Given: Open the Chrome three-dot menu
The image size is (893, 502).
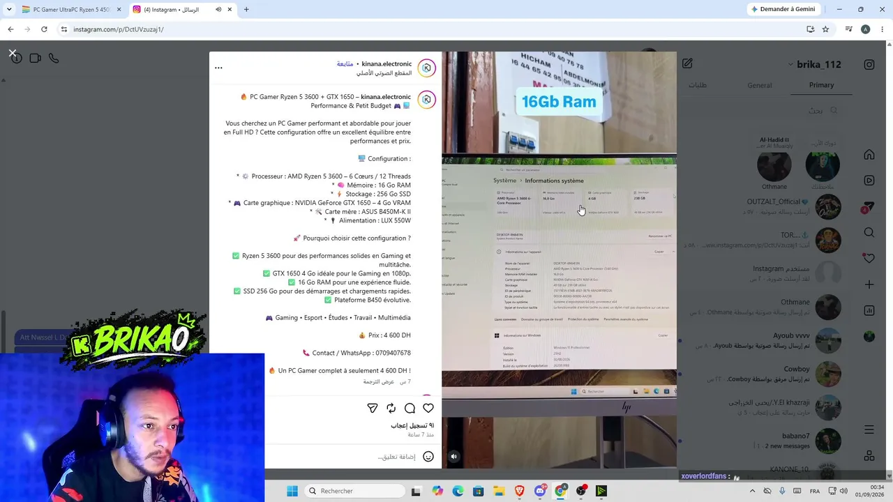Looking at the screenshot, I should coord(883,29).
